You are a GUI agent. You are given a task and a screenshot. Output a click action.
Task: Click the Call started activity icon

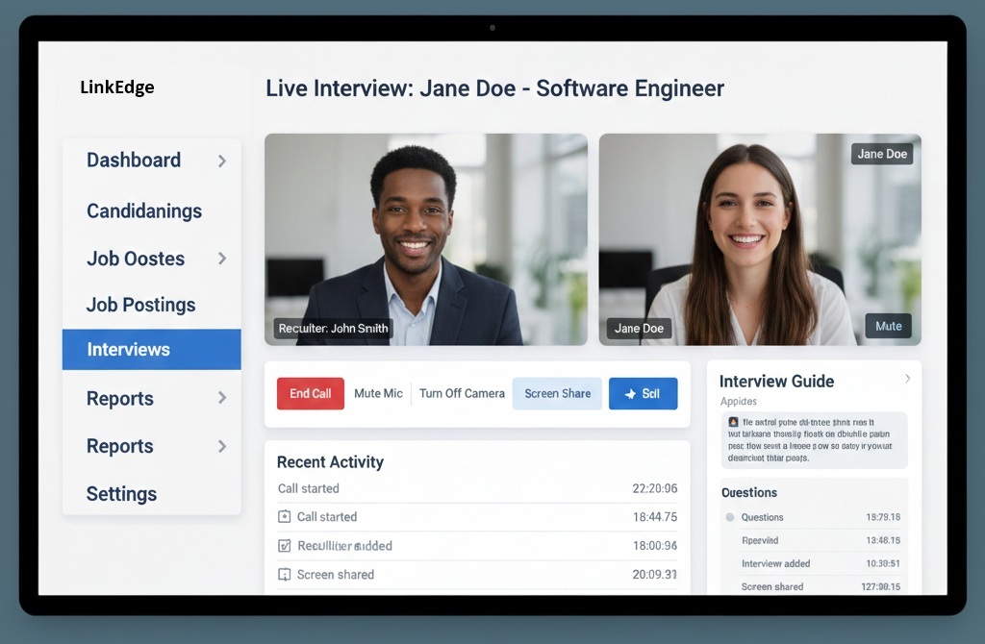pos(284,517)
